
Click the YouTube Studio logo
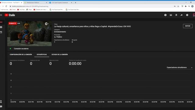point(10,15)
